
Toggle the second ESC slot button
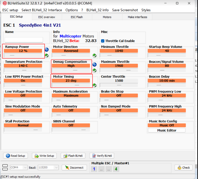tap(101, 169)
